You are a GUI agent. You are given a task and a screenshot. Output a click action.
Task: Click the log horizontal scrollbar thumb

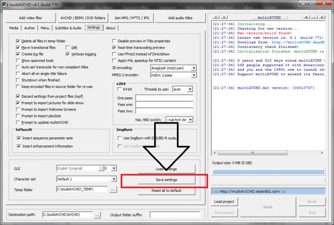(x=253, y=153)
